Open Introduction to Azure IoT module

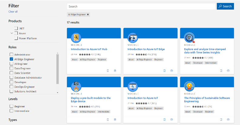click(x=143, y=98)
